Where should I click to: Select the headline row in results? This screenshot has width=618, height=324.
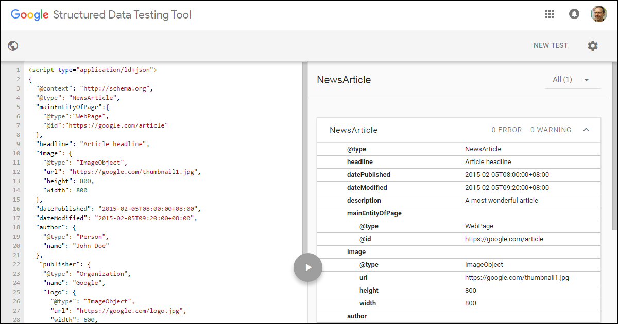click(459, 162)
